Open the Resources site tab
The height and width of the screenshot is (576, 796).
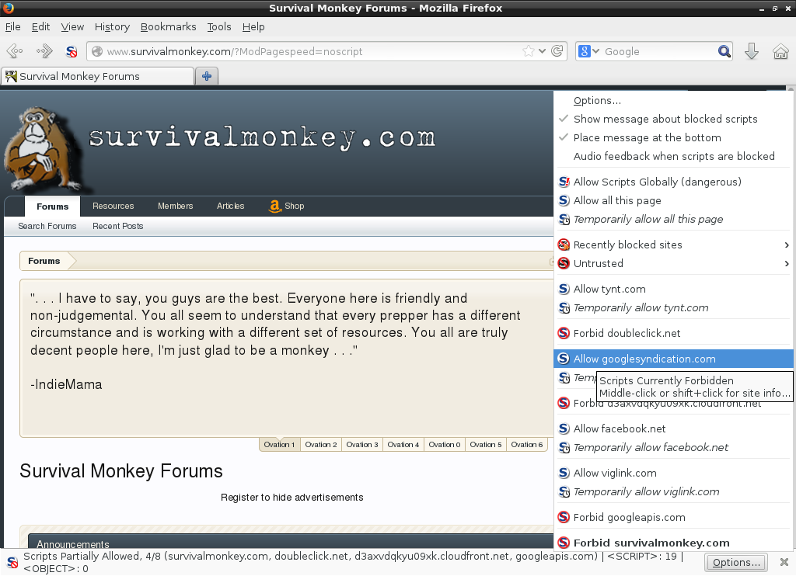pos(113,206)
